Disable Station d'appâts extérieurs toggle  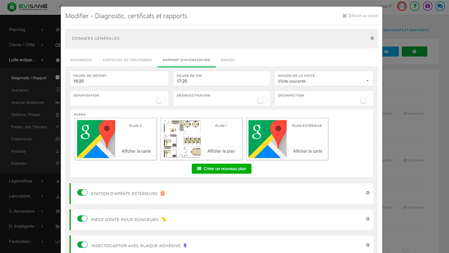coord(82,193)
